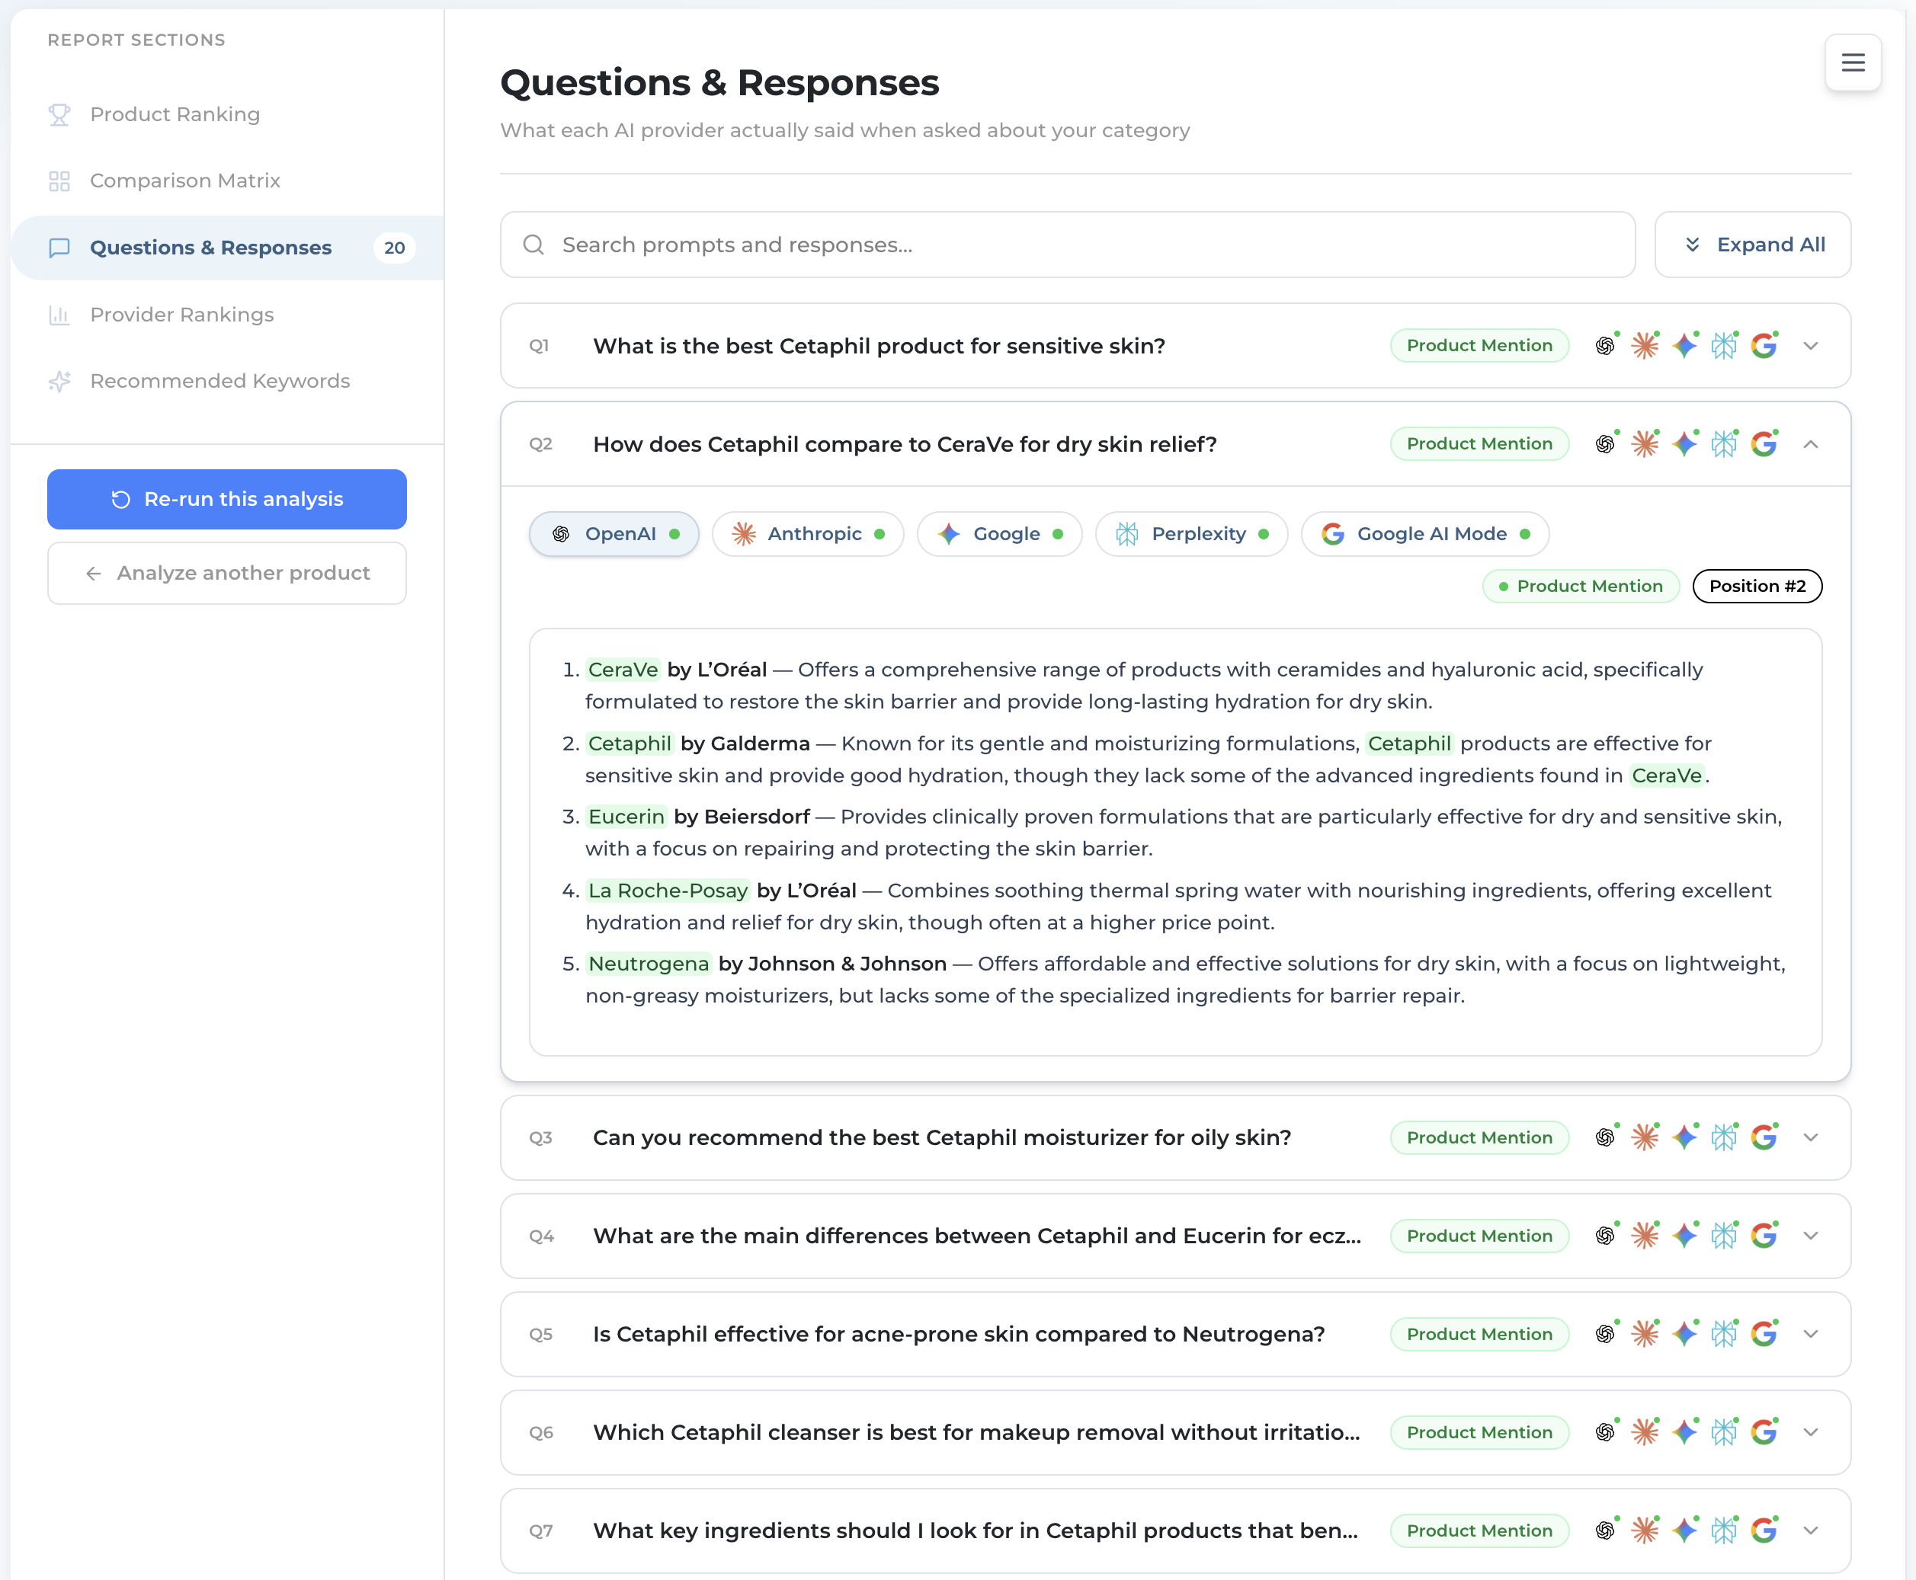Click the OpenAI icon in Q4 row
The width and height of the screenshot is (1916, 1580).
(x=1606, y=1236)
